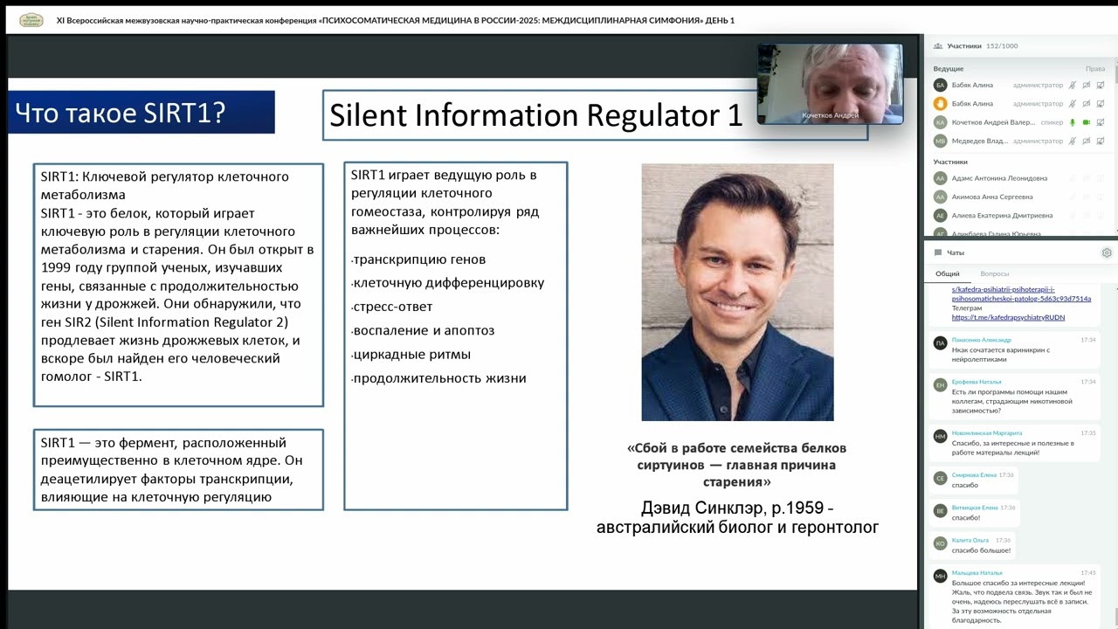Toggle disabled camera in БА-avatar Бабяк Алина row

click(1087, 85)
